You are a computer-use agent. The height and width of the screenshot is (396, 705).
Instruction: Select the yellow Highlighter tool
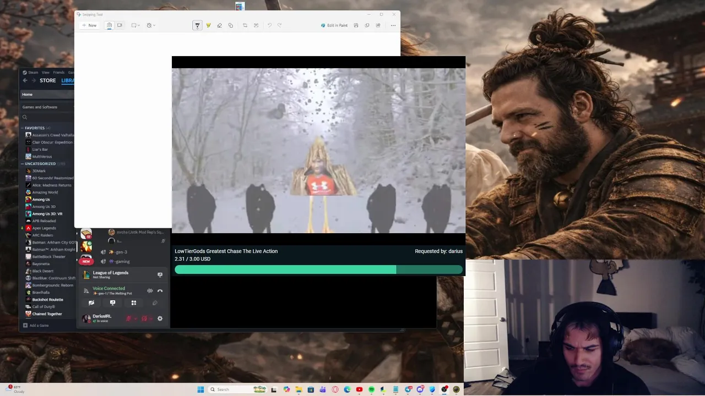[208, 25]
